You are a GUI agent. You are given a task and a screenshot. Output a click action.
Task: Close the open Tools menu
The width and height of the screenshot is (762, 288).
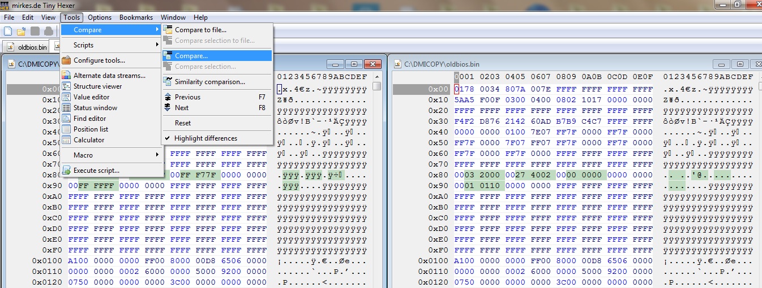point(72,18)
